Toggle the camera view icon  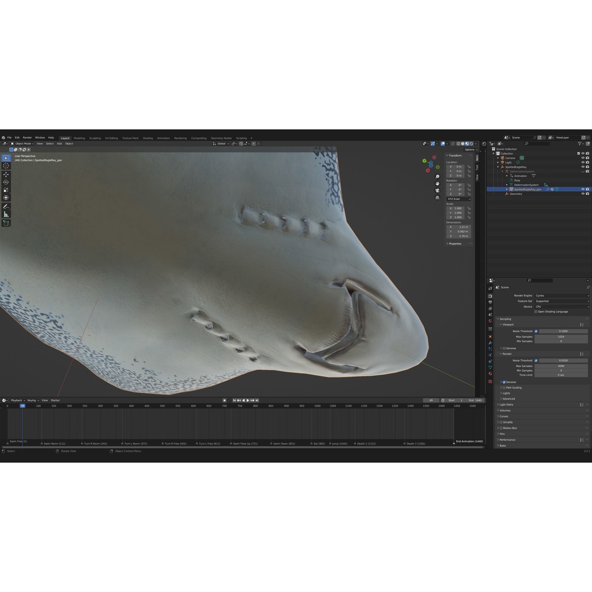click(x=437, y=190)
